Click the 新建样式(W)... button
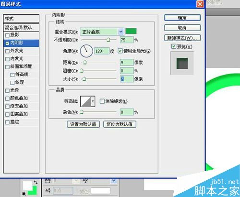 (x=182, y=38)
